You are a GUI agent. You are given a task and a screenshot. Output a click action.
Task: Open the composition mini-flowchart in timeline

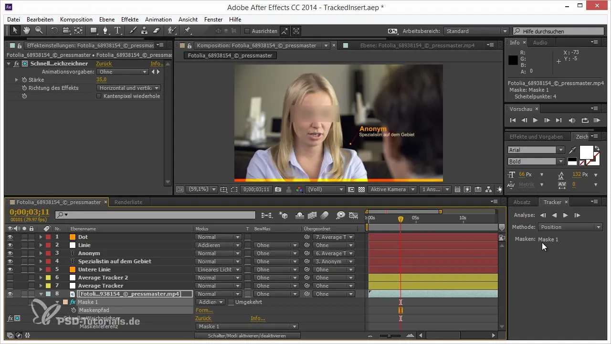pos(266,215)
